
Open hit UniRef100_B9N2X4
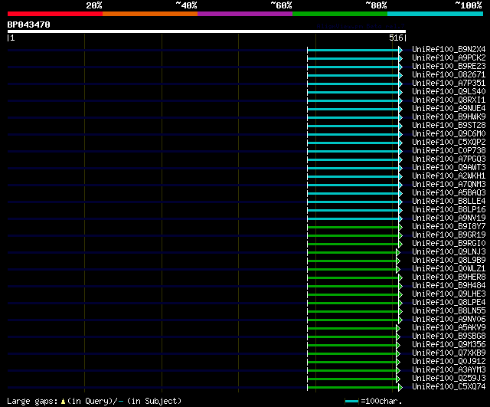pyautogui.click(x=449, y=49)
